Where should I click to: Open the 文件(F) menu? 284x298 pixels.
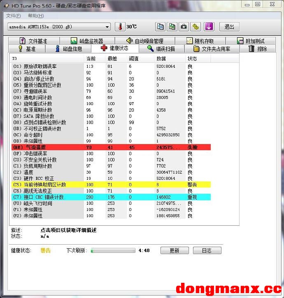[x=13, y=16]
